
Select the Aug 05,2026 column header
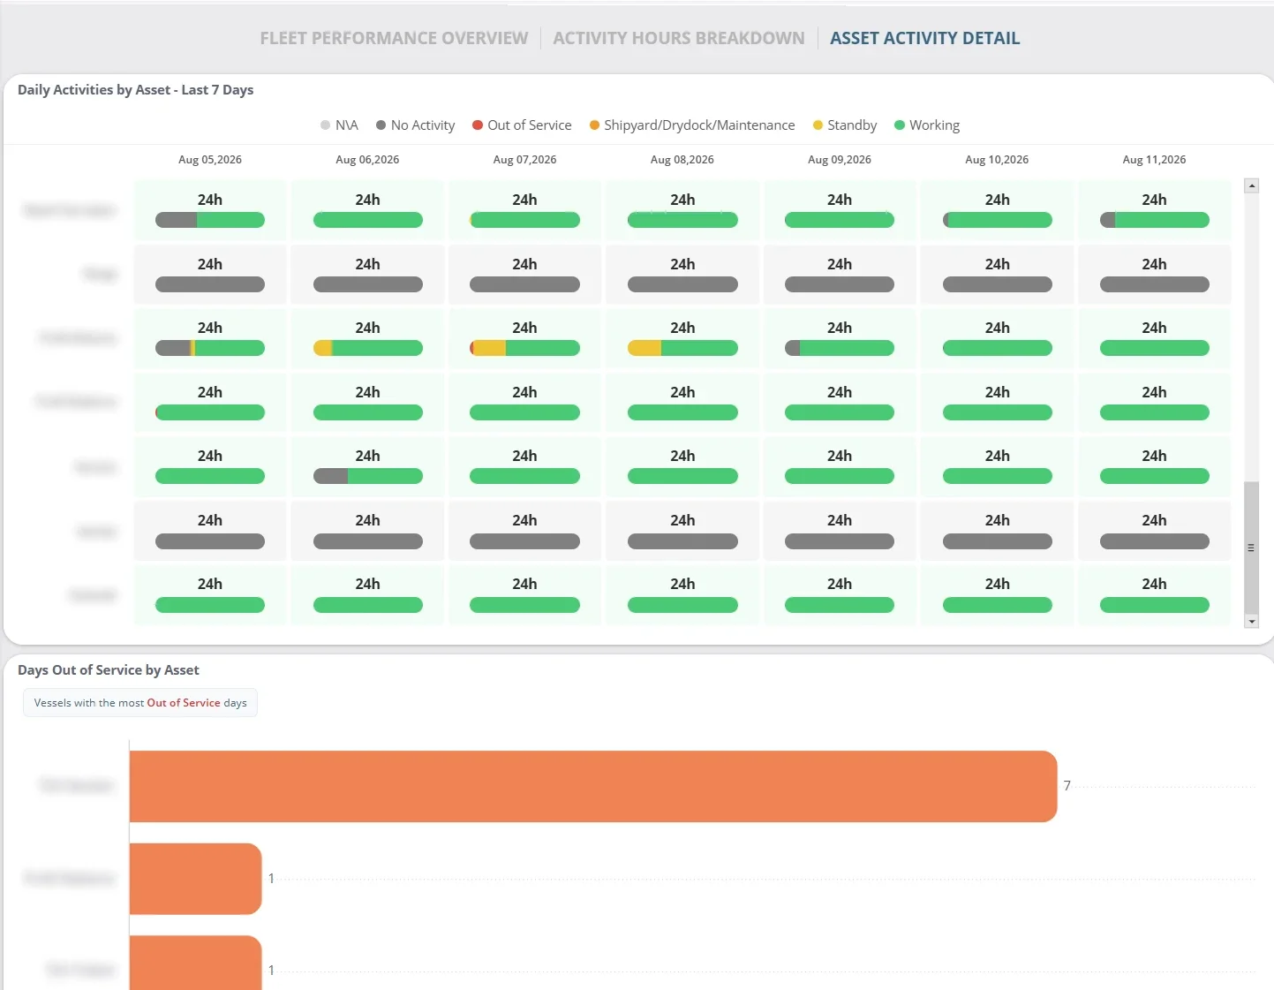tap(210, 160)
